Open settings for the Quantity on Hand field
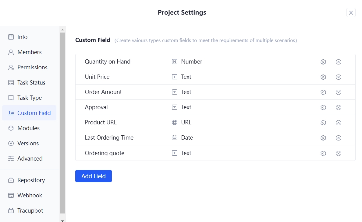362x222 pixels. 323,62
